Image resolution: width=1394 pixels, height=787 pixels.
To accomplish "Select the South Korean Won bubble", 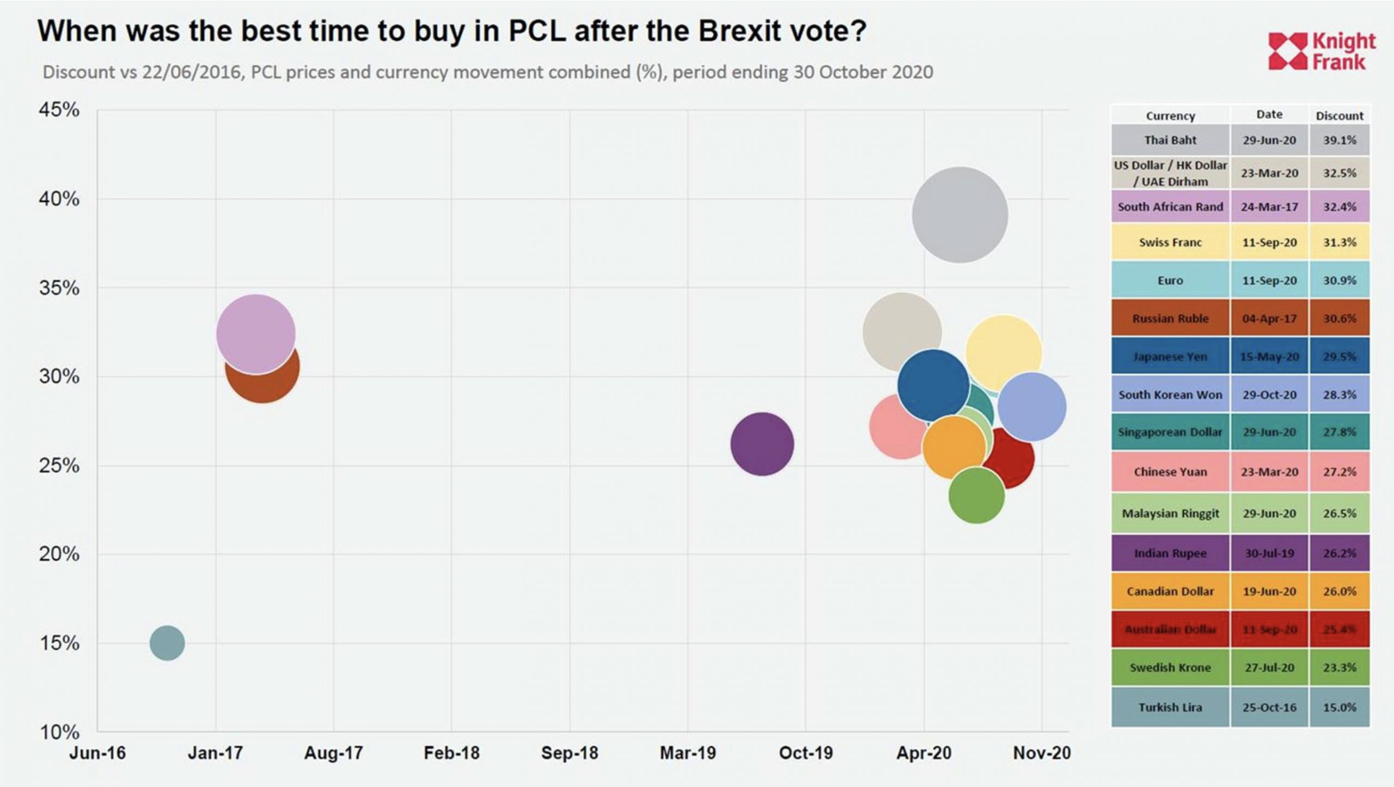I will coord(1033,407).
